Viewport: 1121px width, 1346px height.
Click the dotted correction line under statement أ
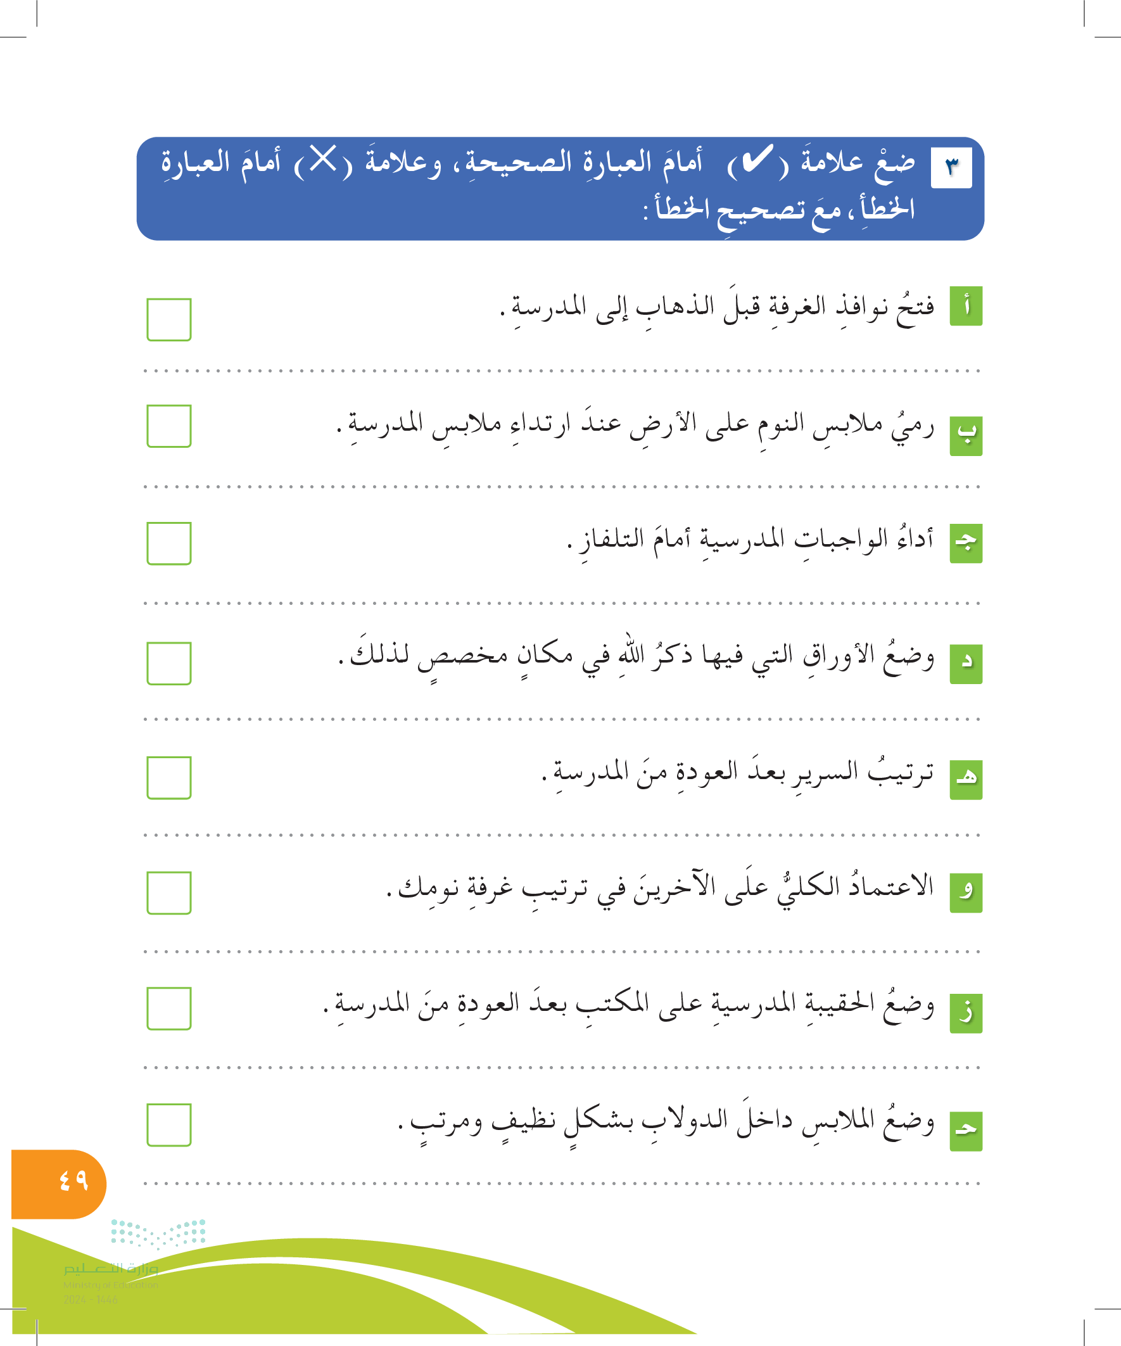click(562, 371)
